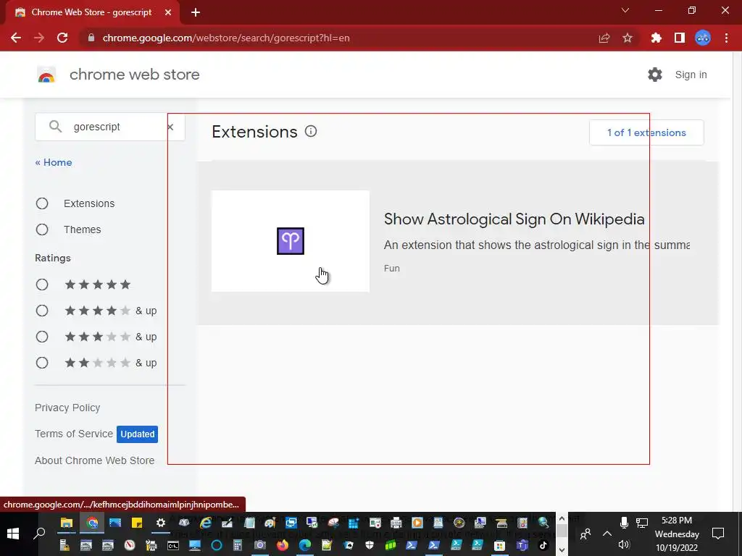Open the Terms of Service link
The height and width of the screenshot is (556, 742).
click(x=74, y=434)
